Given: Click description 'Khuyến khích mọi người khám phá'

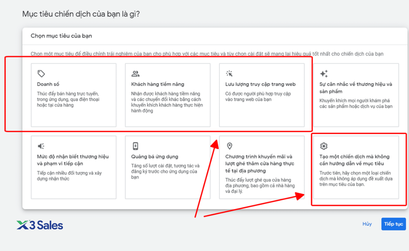Looking at the screenshot, I should click(x=356, y=103).
